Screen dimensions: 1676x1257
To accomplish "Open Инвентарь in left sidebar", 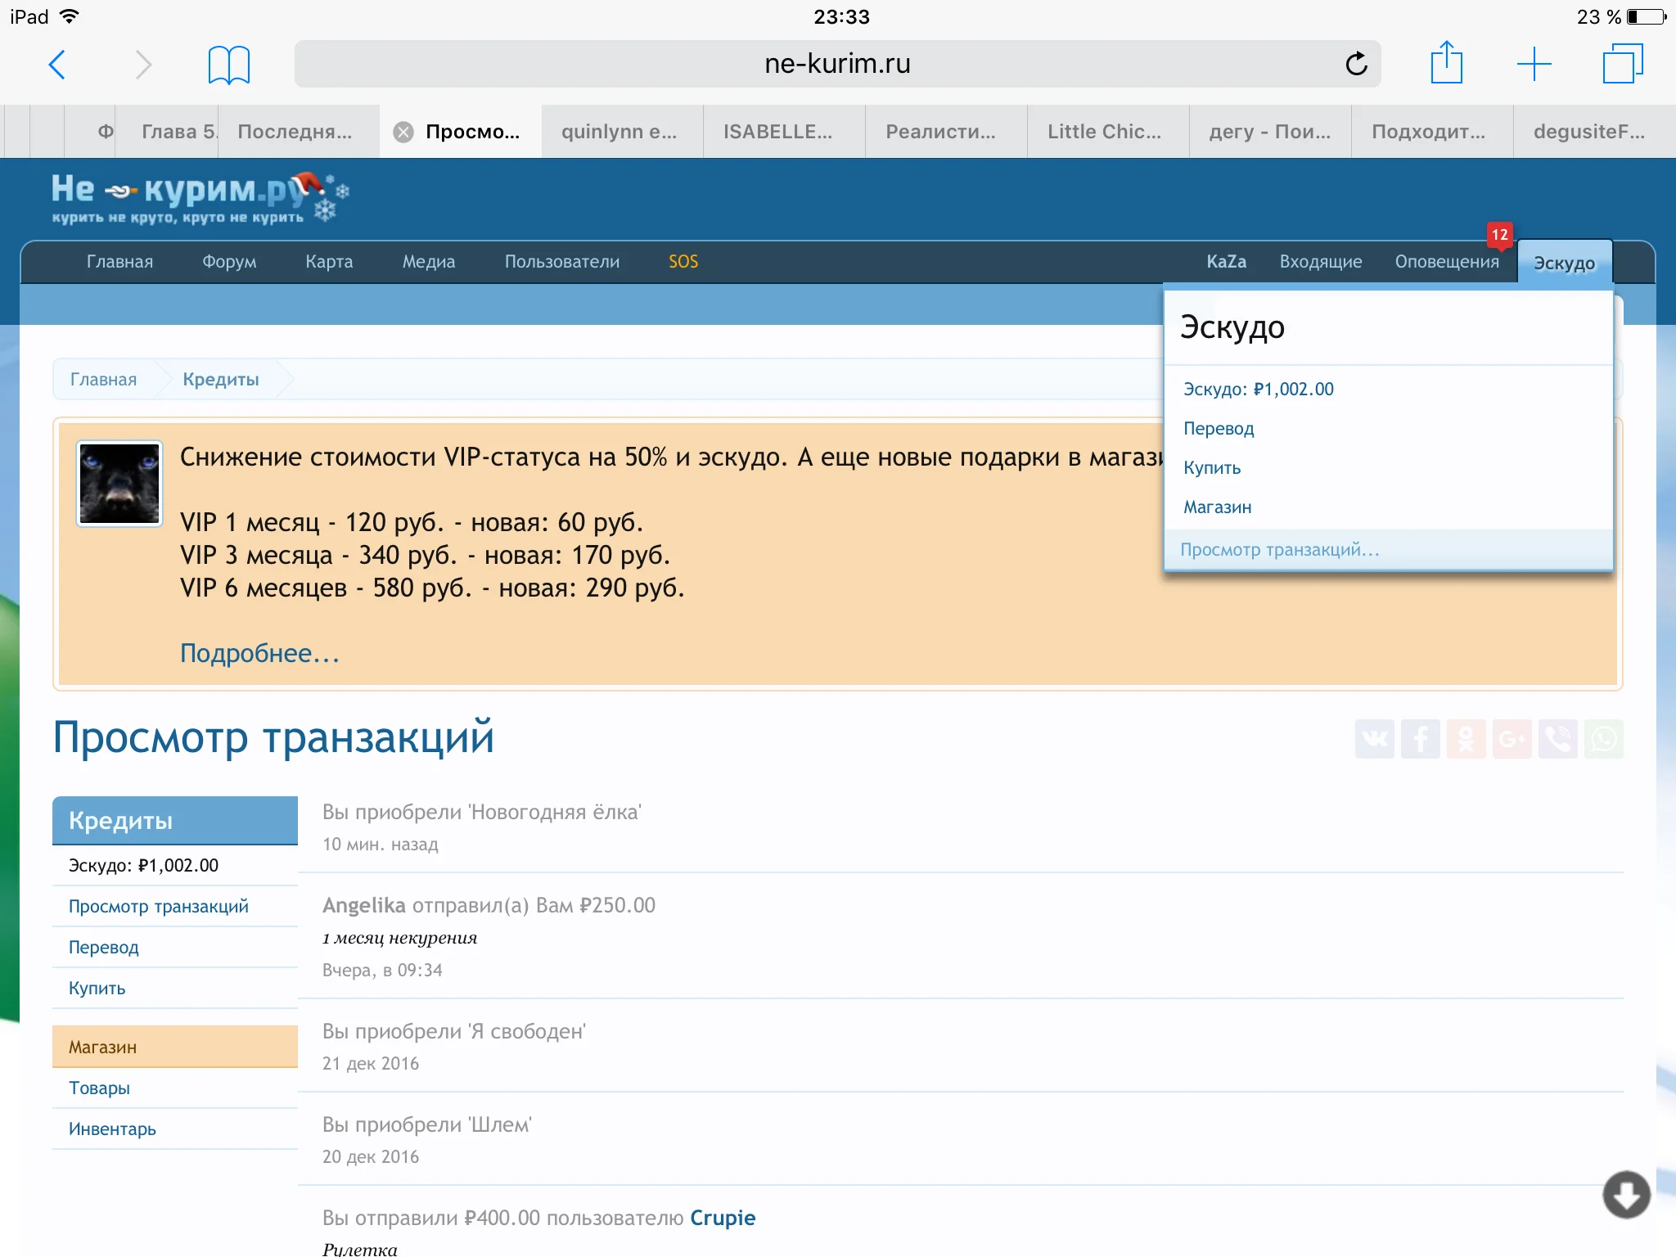I will (112, 1129).
